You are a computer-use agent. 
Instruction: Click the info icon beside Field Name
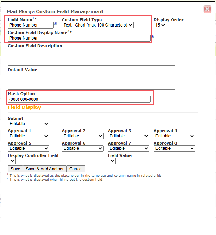click(55, 23)
